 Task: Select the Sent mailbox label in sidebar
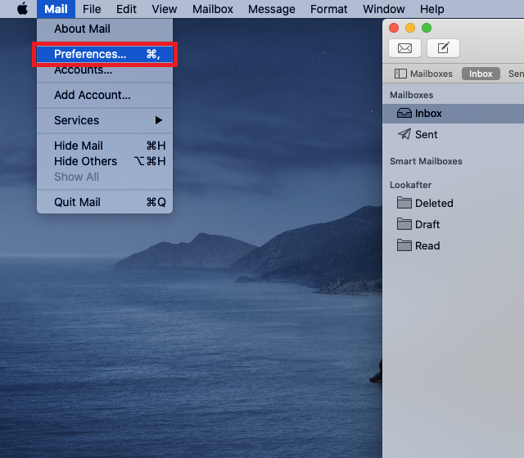pos(426,134)
